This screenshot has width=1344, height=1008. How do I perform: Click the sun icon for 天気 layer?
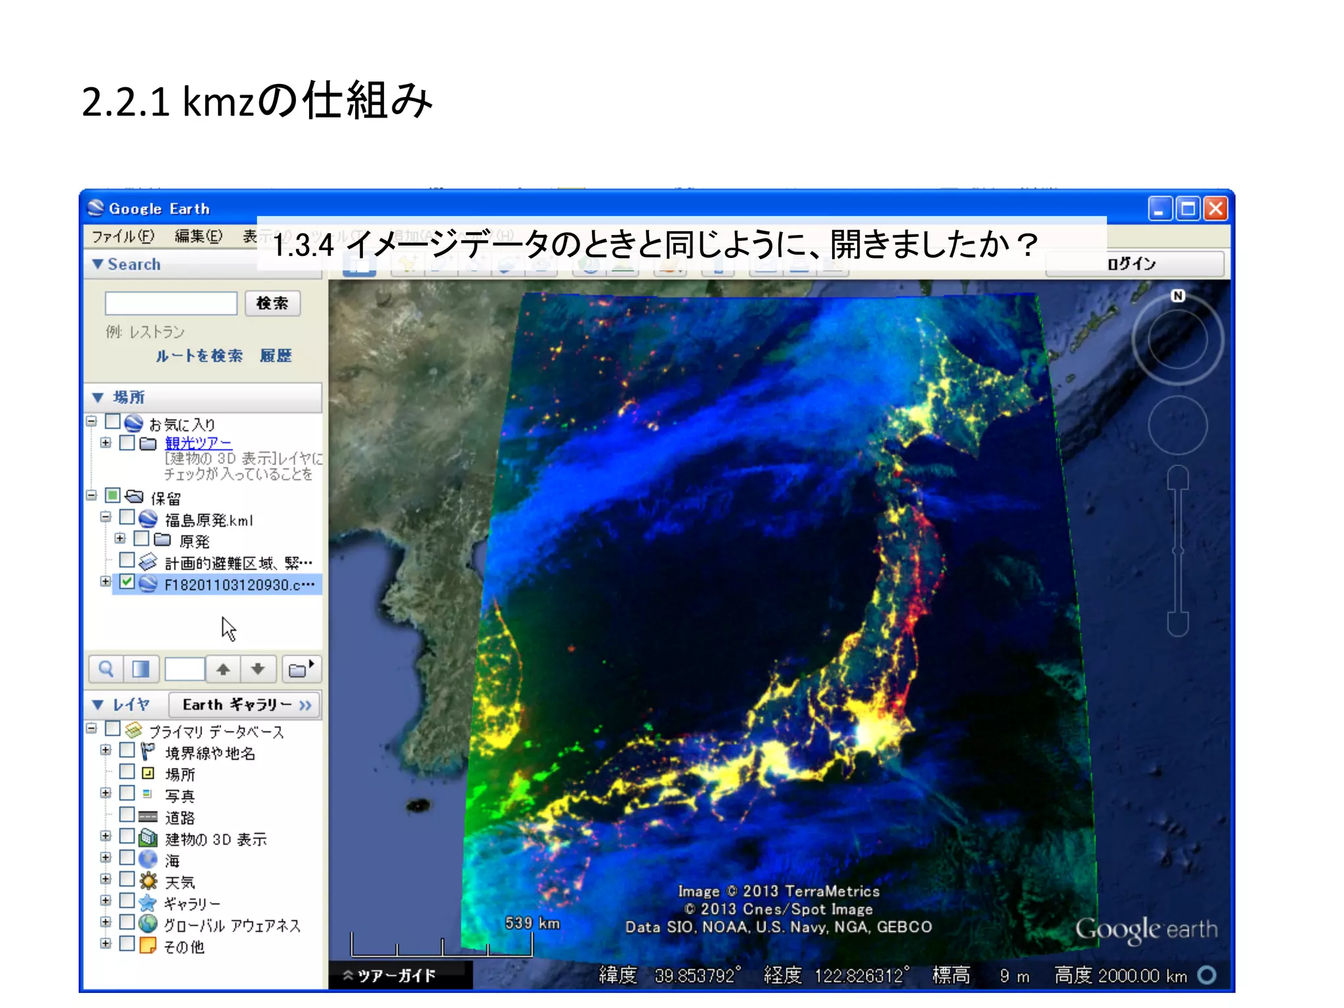tap(148, 881)
